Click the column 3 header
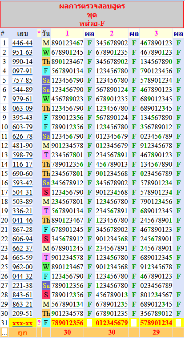The height and width of the screenshot is (339, 185). [156, 33]
